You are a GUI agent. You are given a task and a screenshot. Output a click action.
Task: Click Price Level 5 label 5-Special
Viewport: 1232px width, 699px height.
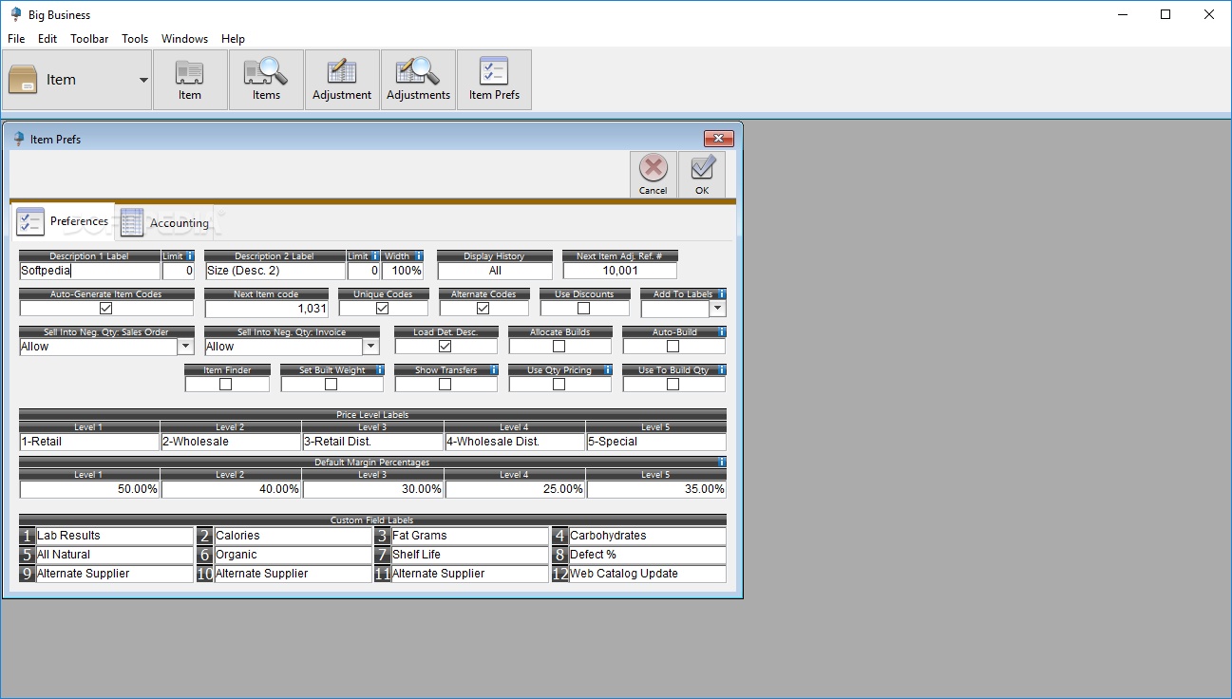tap(656, 442)
